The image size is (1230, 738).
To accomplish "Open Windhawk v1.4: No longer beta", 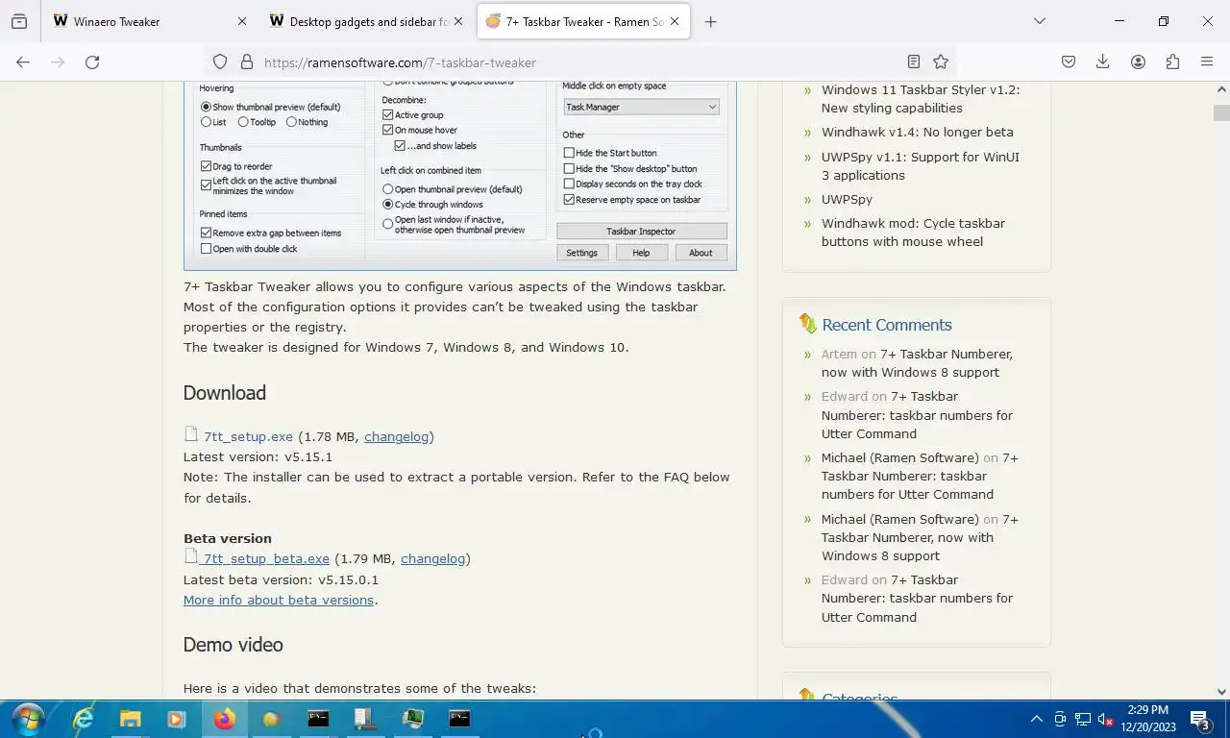I will [x=917, y=132].
